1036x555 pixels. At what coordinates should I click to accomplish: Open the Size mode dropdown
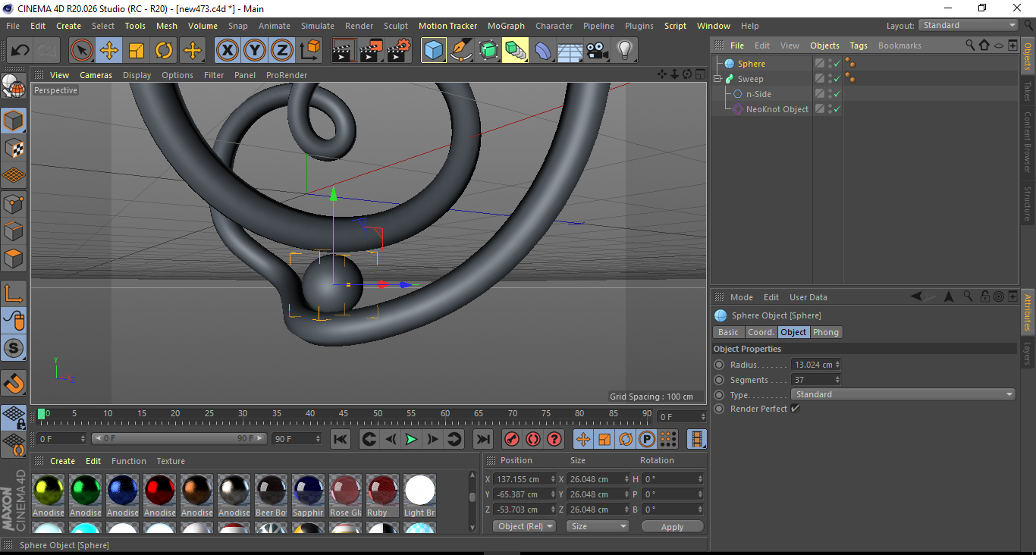pyautogui.click(x=599, y=526)
